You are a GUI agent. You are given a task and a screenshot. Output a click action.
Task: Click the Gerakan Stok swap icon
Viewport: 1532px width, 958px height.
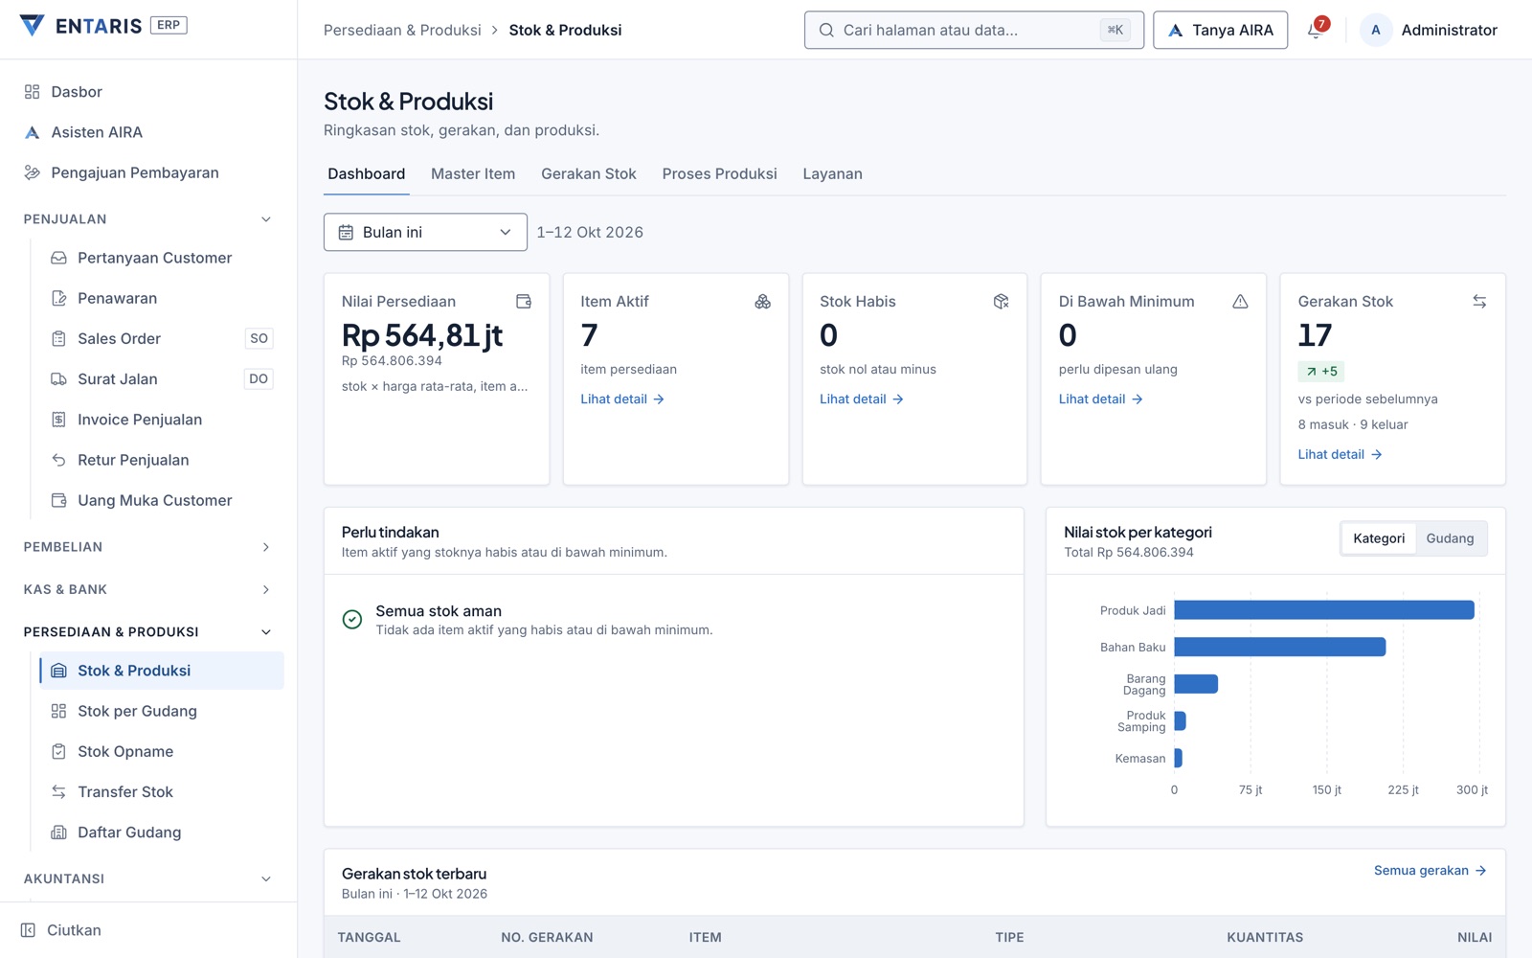point(1479,302)
